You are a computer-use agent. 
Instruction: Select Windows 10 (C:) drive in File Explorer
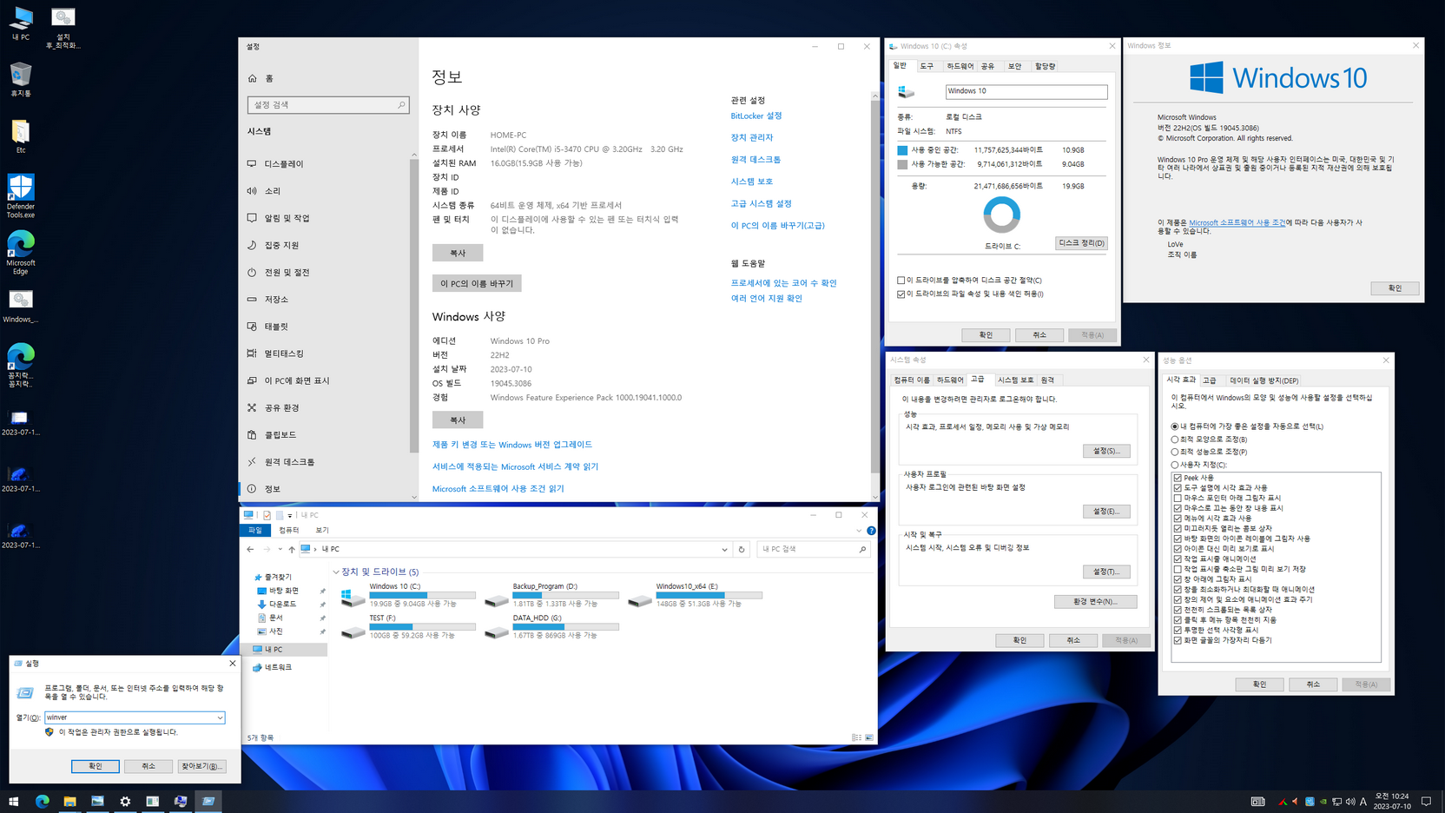408,595
